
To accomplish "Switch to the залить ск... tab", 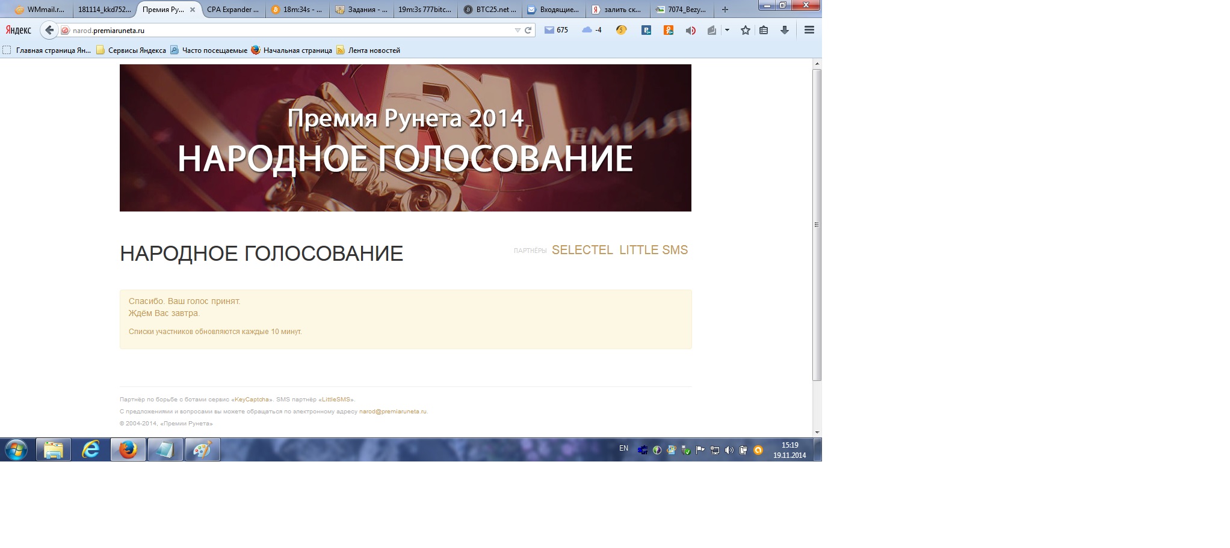I will tap(618, 10).
